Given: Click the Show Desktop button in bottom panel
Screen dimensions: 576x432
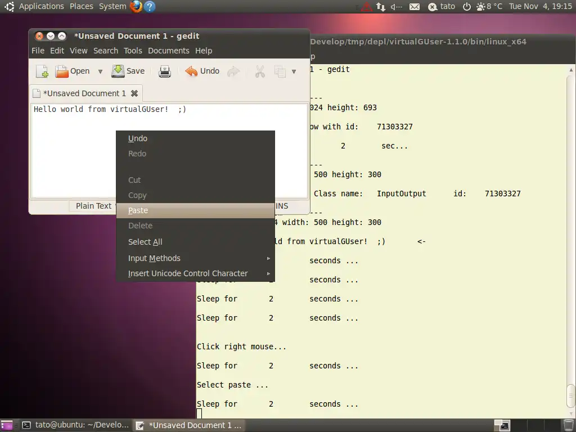Looking at the screenshot, I should point(7,425).
